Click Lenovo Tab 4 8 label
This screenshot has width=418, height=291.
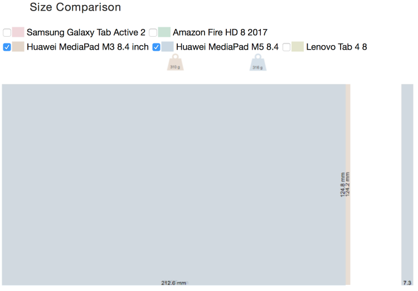click(x=337, y=47)
